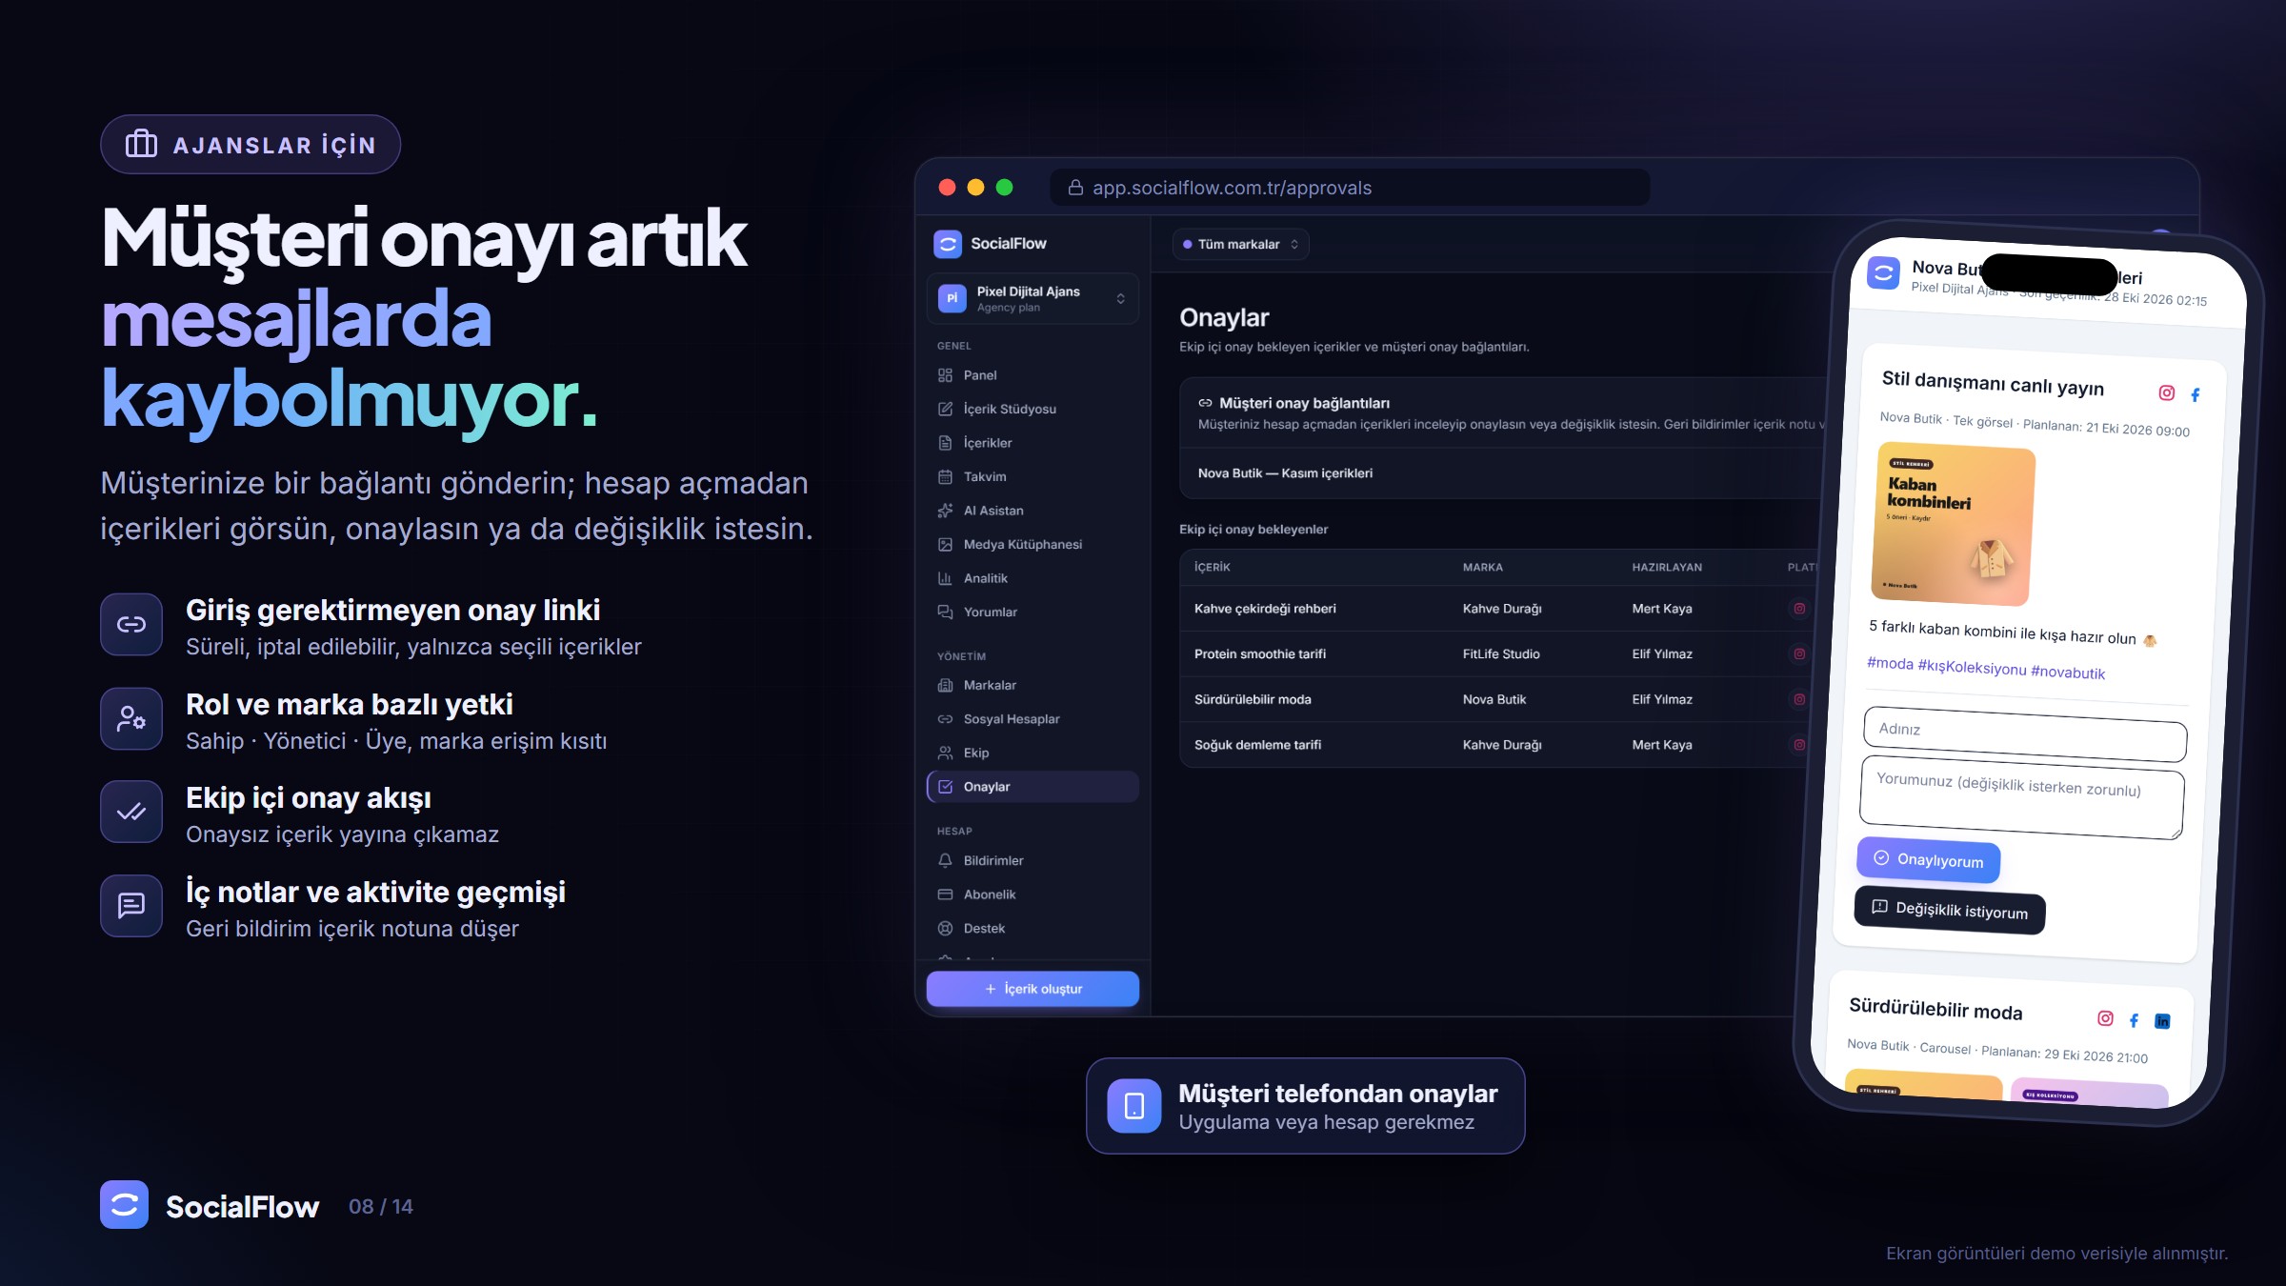Click the İçerik oluştur button
Image resolution: width=2286 pixels, height=1286 pixels.
pyautogui.click(x=1033, y=989)
